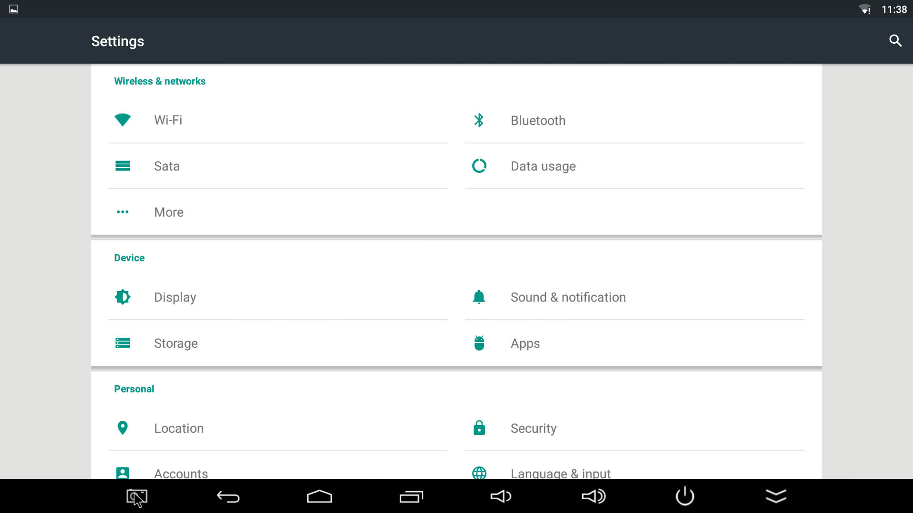Open More wireless options label
This screenshot has width=913, height=513.
point(169,212)
